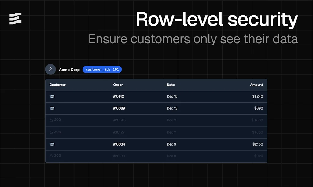Image resolution: width=313 pixels, height=187 pixels.
Task: Click the $1,240 amount cell
Action: [x=257, y=96]
